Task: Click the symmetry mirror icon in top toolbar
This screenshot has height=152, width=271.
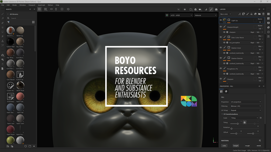Action: pyautogui.click(x=52, y=9)
